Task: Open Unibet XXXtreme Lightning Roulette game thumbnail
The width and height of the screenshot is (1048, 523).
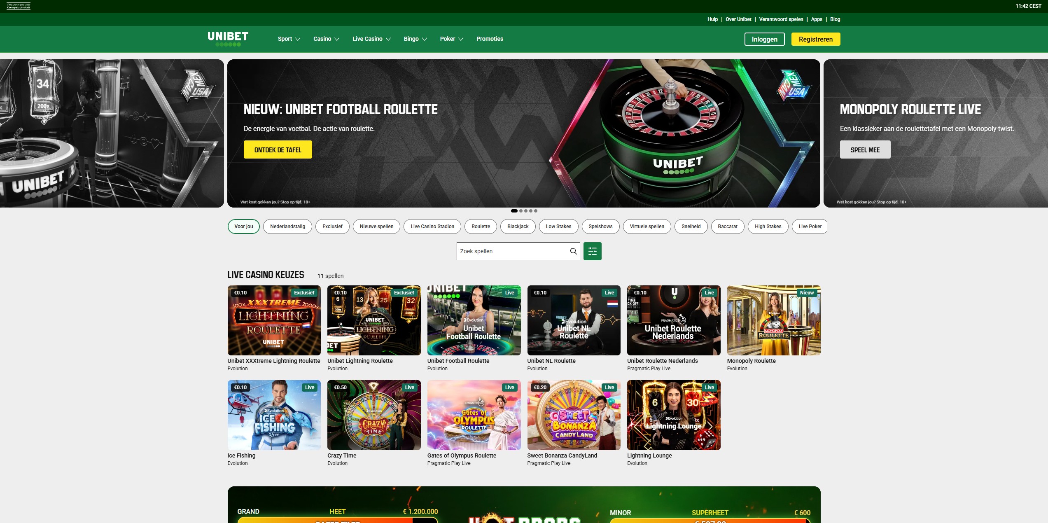Action: [x=274, y=320]
